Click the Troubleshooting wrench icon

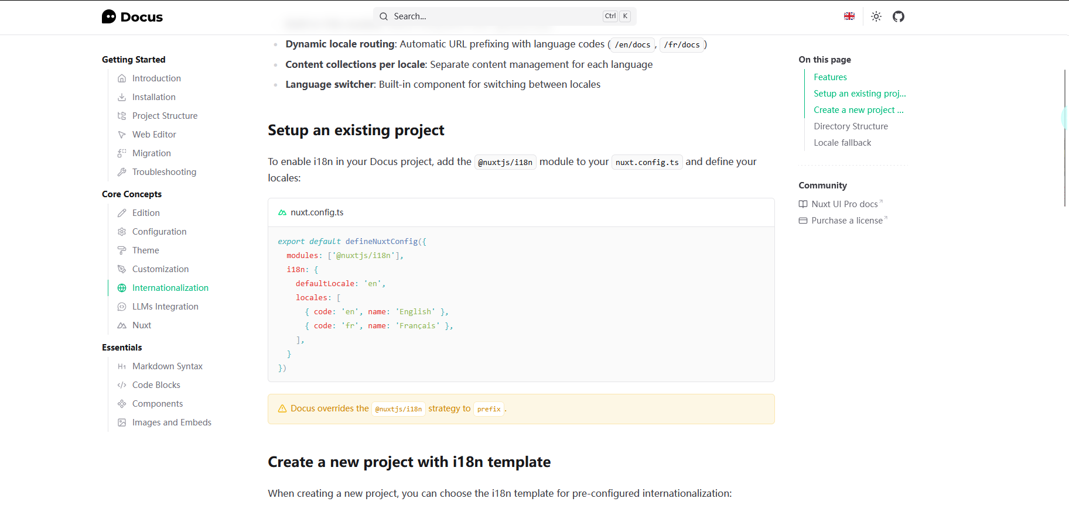(122, 172)
